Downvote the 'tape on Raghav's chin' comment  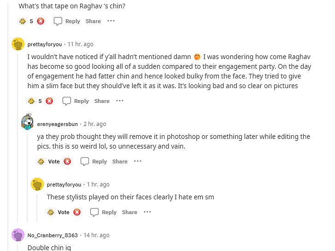tap(41, 21)
